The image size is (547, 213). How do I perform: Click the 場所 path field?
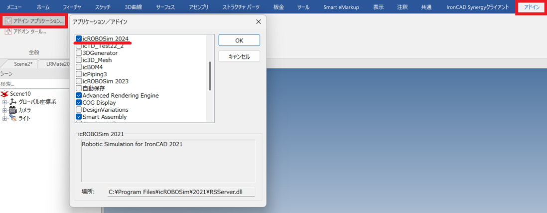pyautogui.click(x=181, y=192)
